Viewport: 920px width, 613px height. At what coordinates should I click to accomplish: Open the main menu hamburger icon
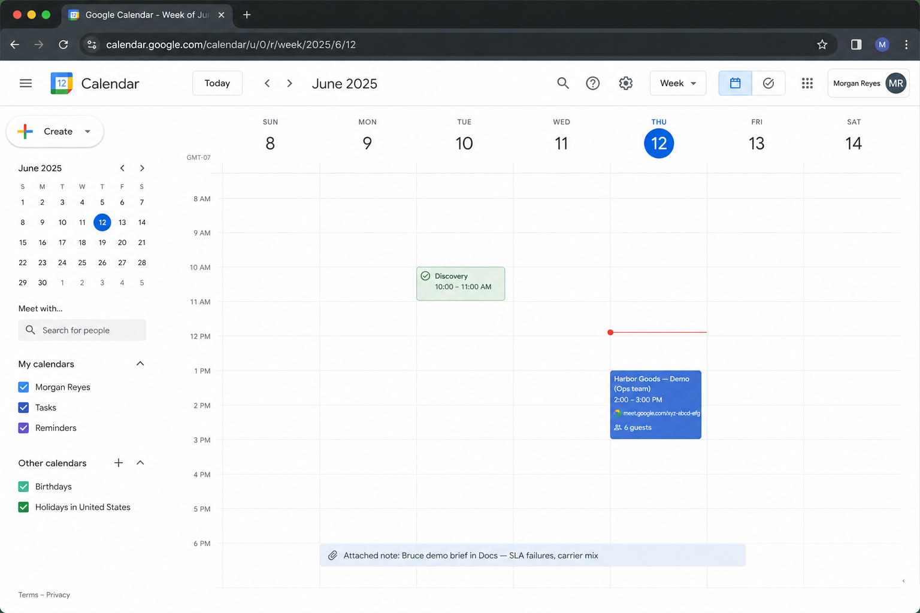point(26,83)
